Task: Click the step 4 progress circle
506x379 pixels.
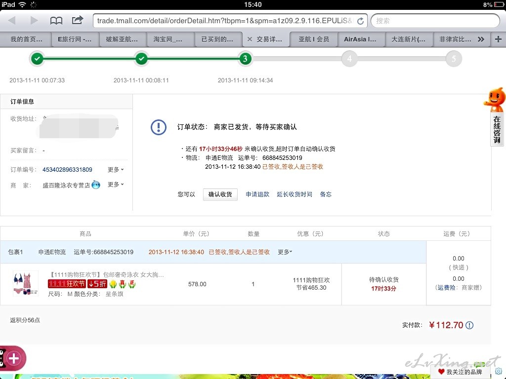Action: (x=349, y=59)
